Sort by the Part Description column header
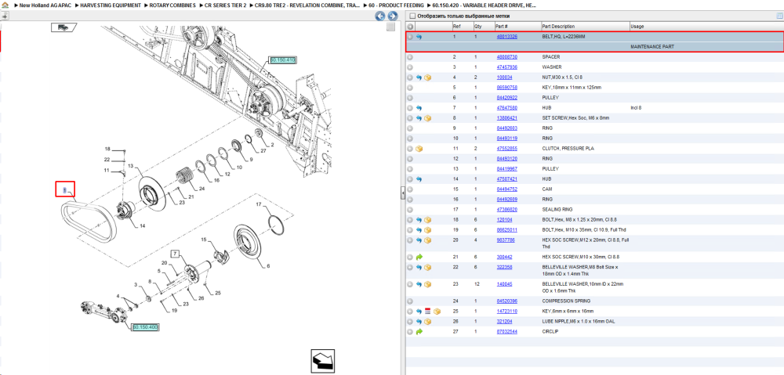The height and width of the screenshot is (375, 784). [x=558, y=27]
